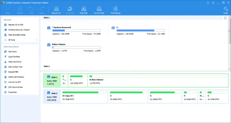Select Quick Partition operation
231x123 pixels.
(x=14, y=57)
